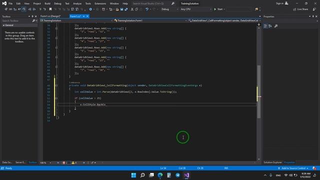
Task: Open Microsoft Edge from taskbar
Action: 160,175
